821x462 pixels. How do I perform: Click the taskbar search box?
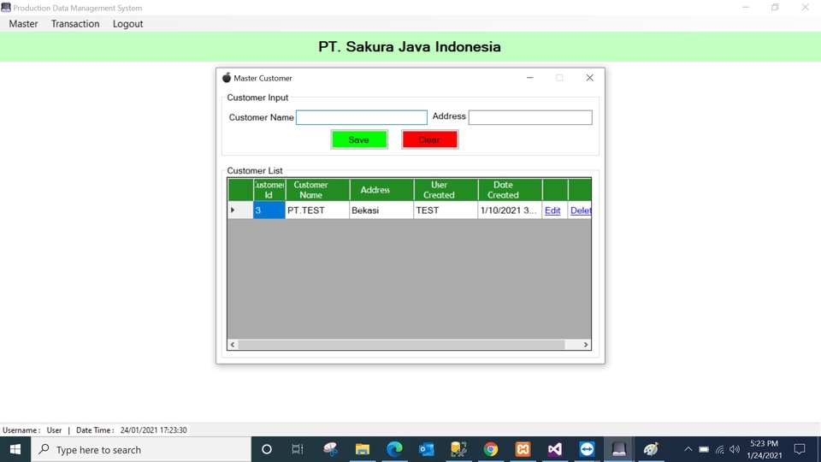[x=141, y=449]
